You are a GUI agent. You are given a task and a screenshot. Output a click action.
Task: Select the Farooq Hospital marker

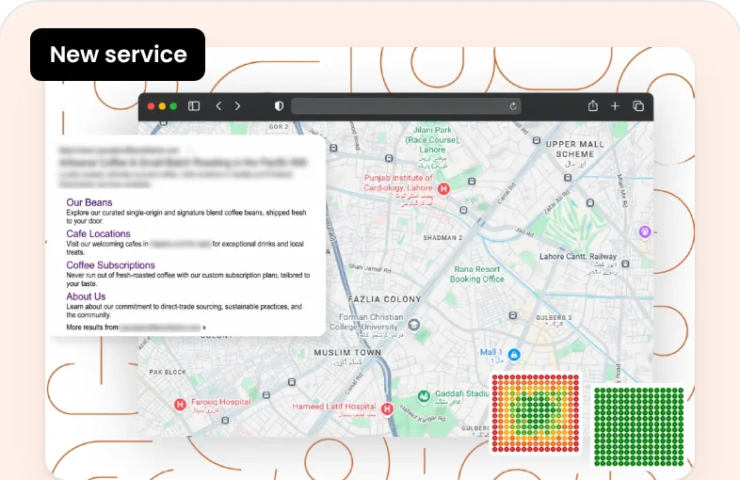[180, 405]
